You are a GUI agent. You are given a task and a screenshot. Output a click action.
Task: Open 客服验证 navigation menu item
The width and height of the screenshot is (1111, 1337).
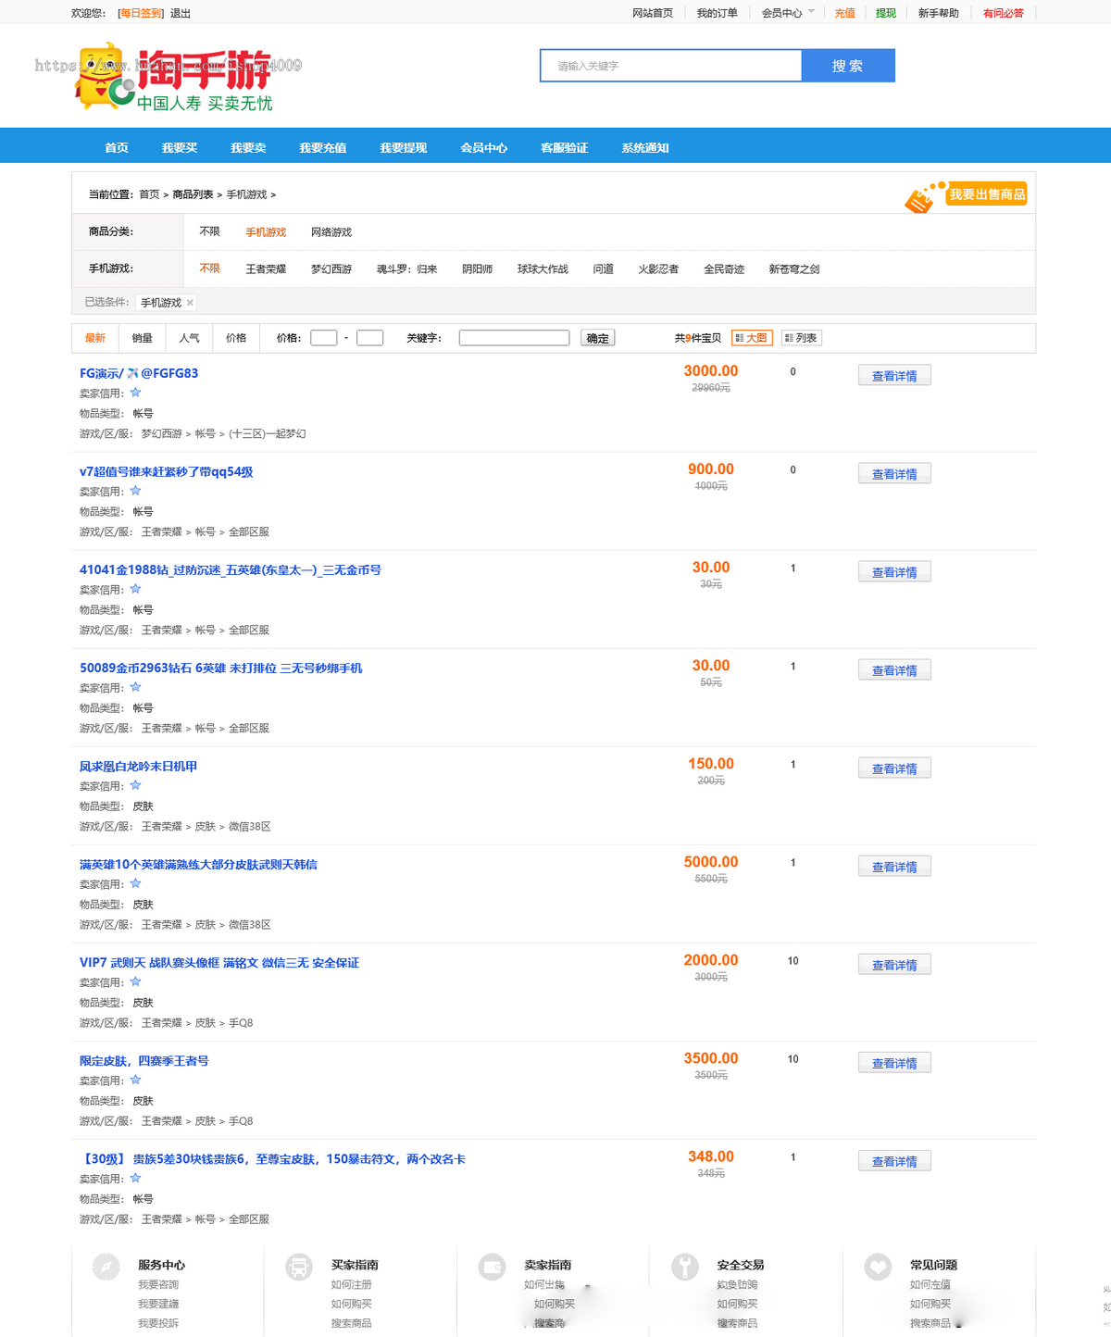point(565,147)
